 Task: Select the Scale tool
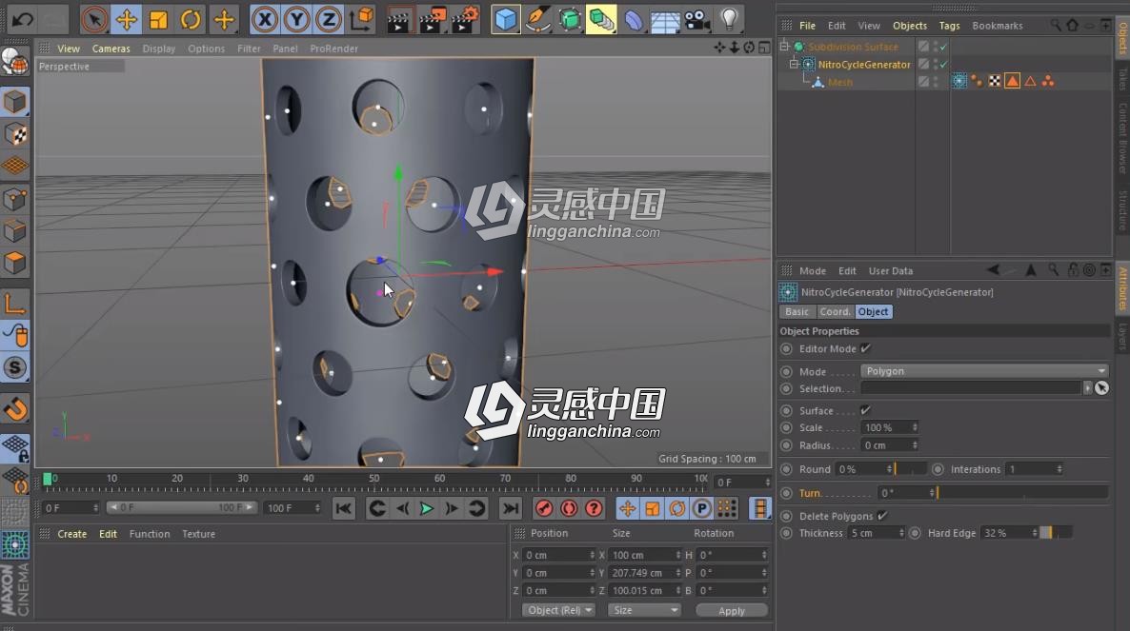point(158,19)
